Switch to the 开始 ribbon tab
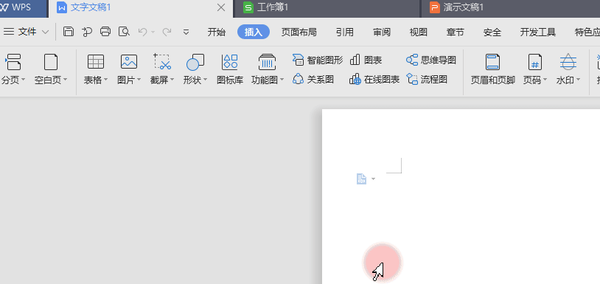This screenshot has width=600, height=284. [217, 32]
